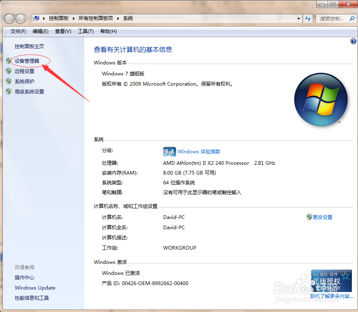Open help with the blue question mark icon
Image resolution: width=358 pixels, height=312 pixels.
click(353, 41)
